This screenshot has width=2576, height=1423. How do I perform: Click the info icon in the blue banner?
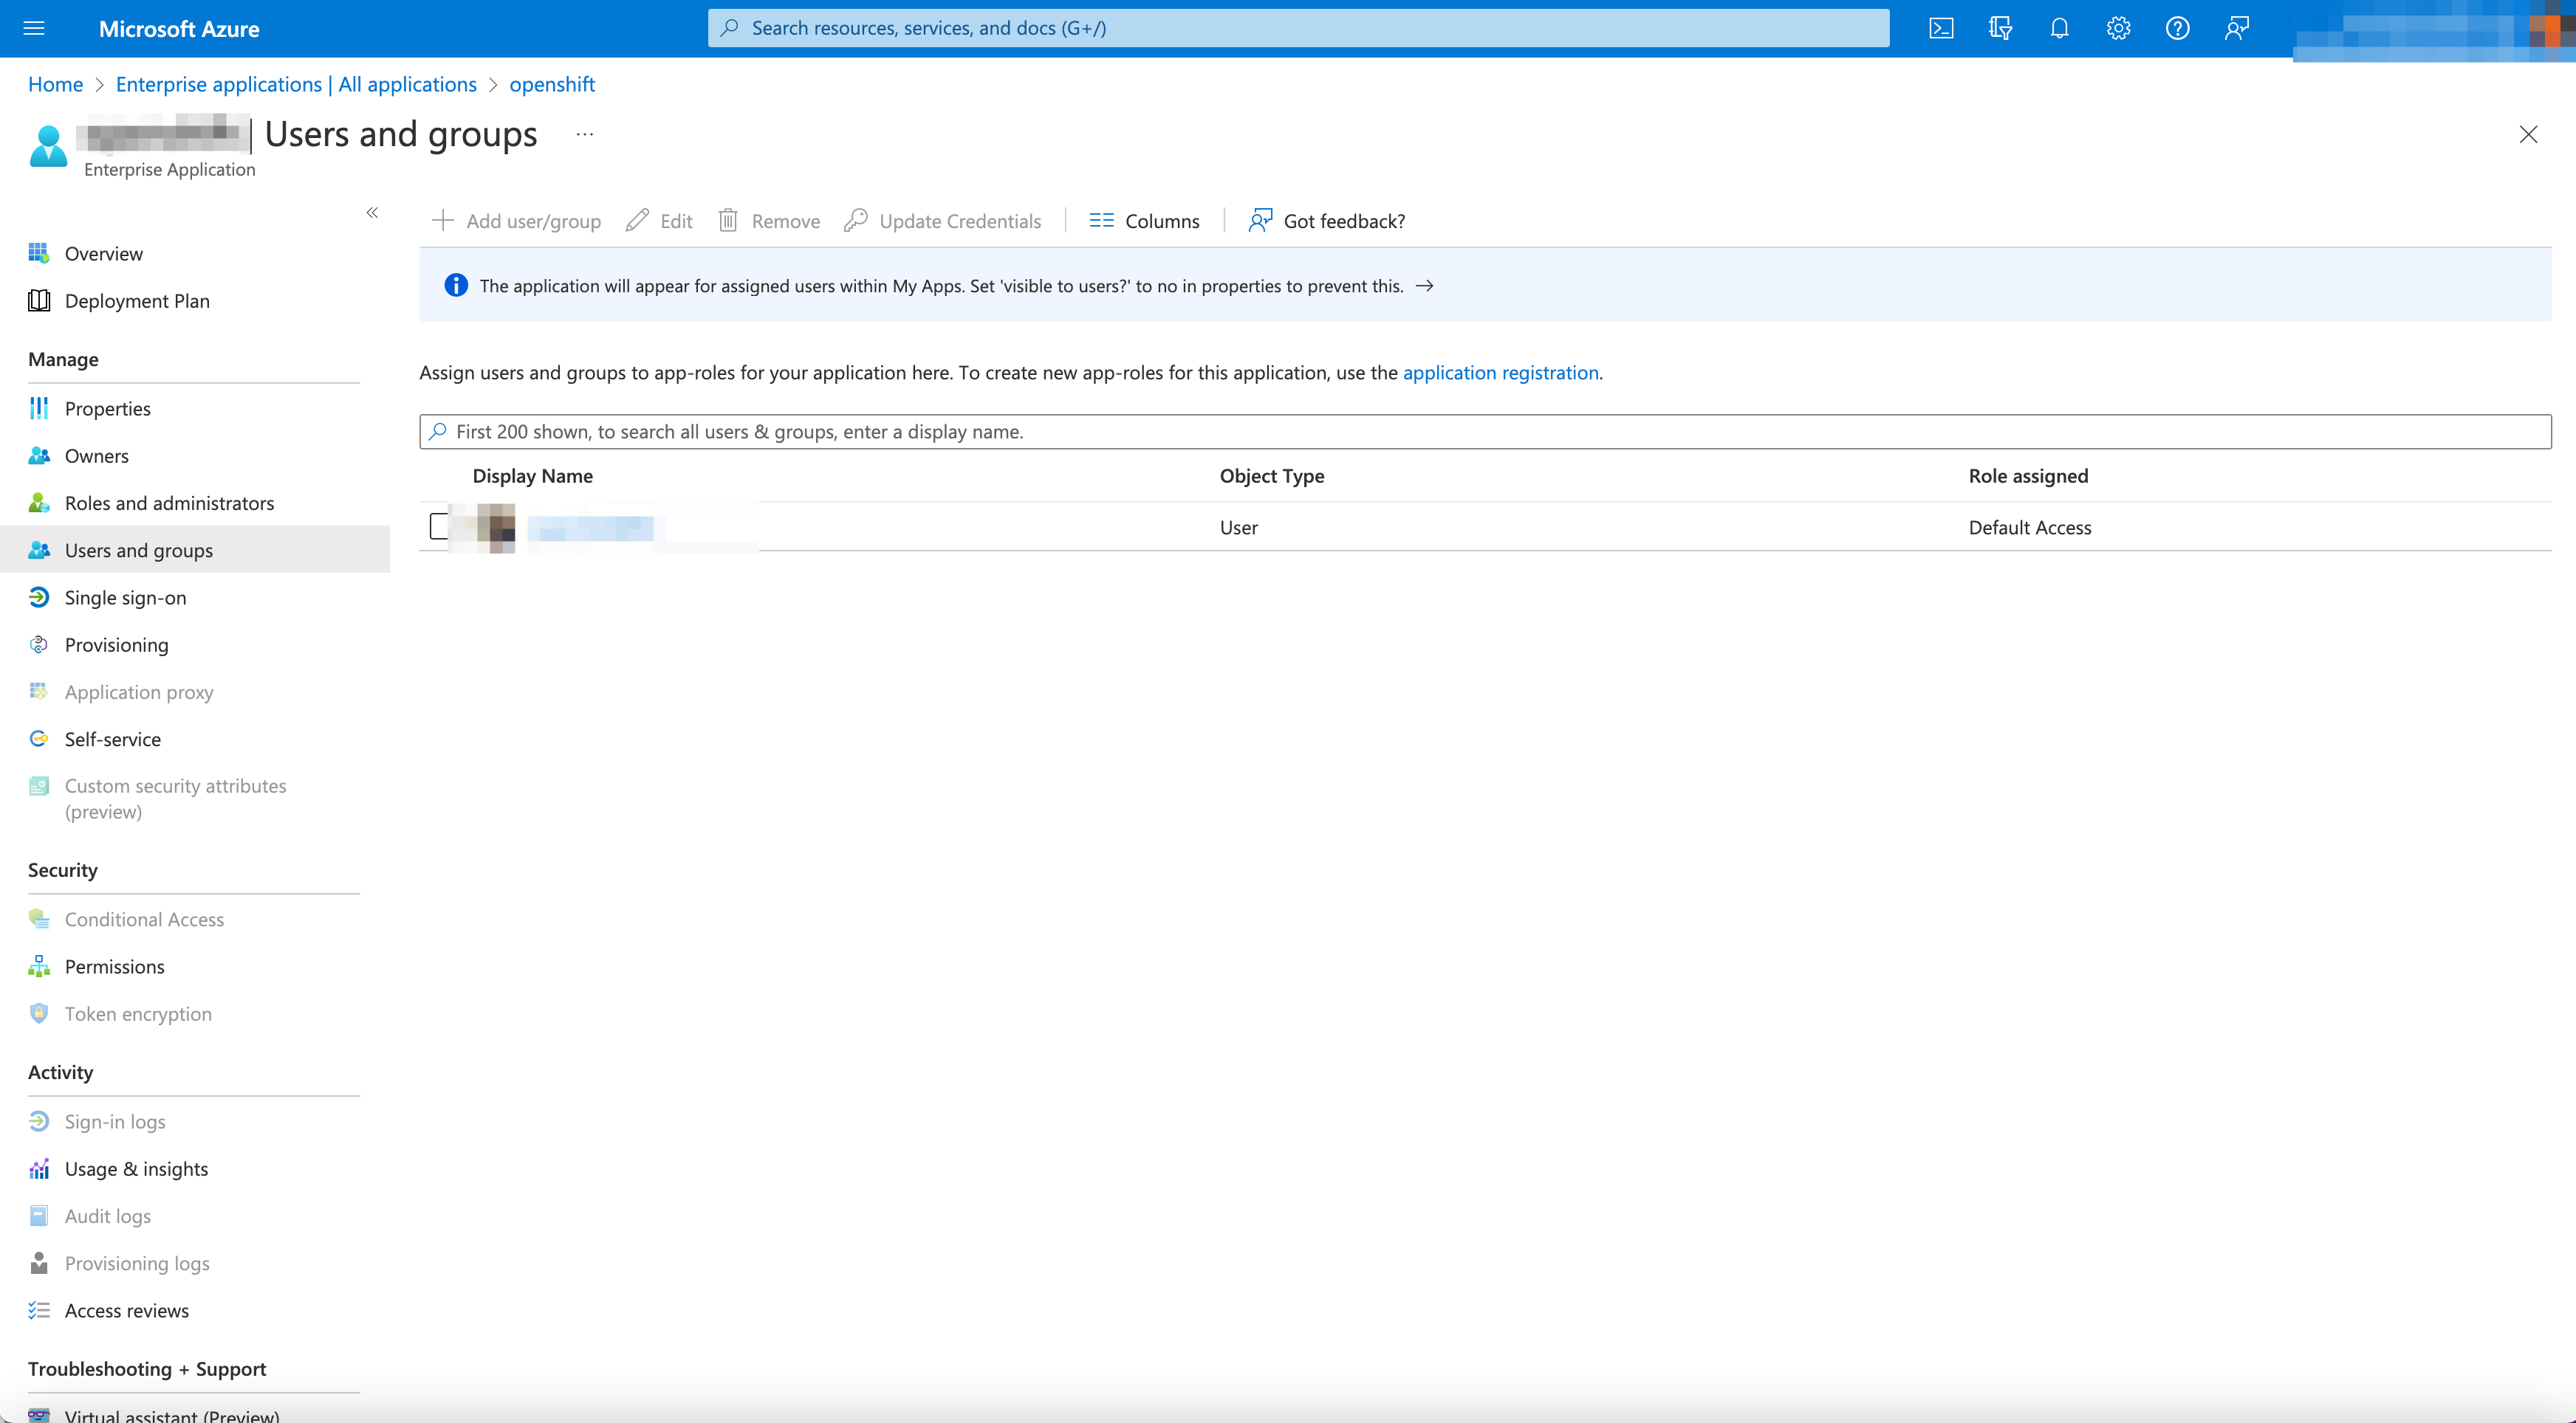(x=456, y=286)
